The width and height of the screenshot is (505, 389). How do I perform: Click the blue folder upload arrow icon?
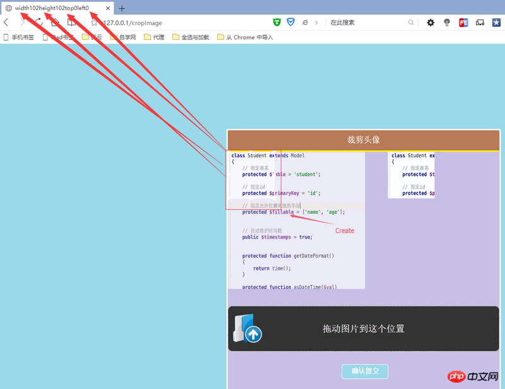click(x=247, y=328)
